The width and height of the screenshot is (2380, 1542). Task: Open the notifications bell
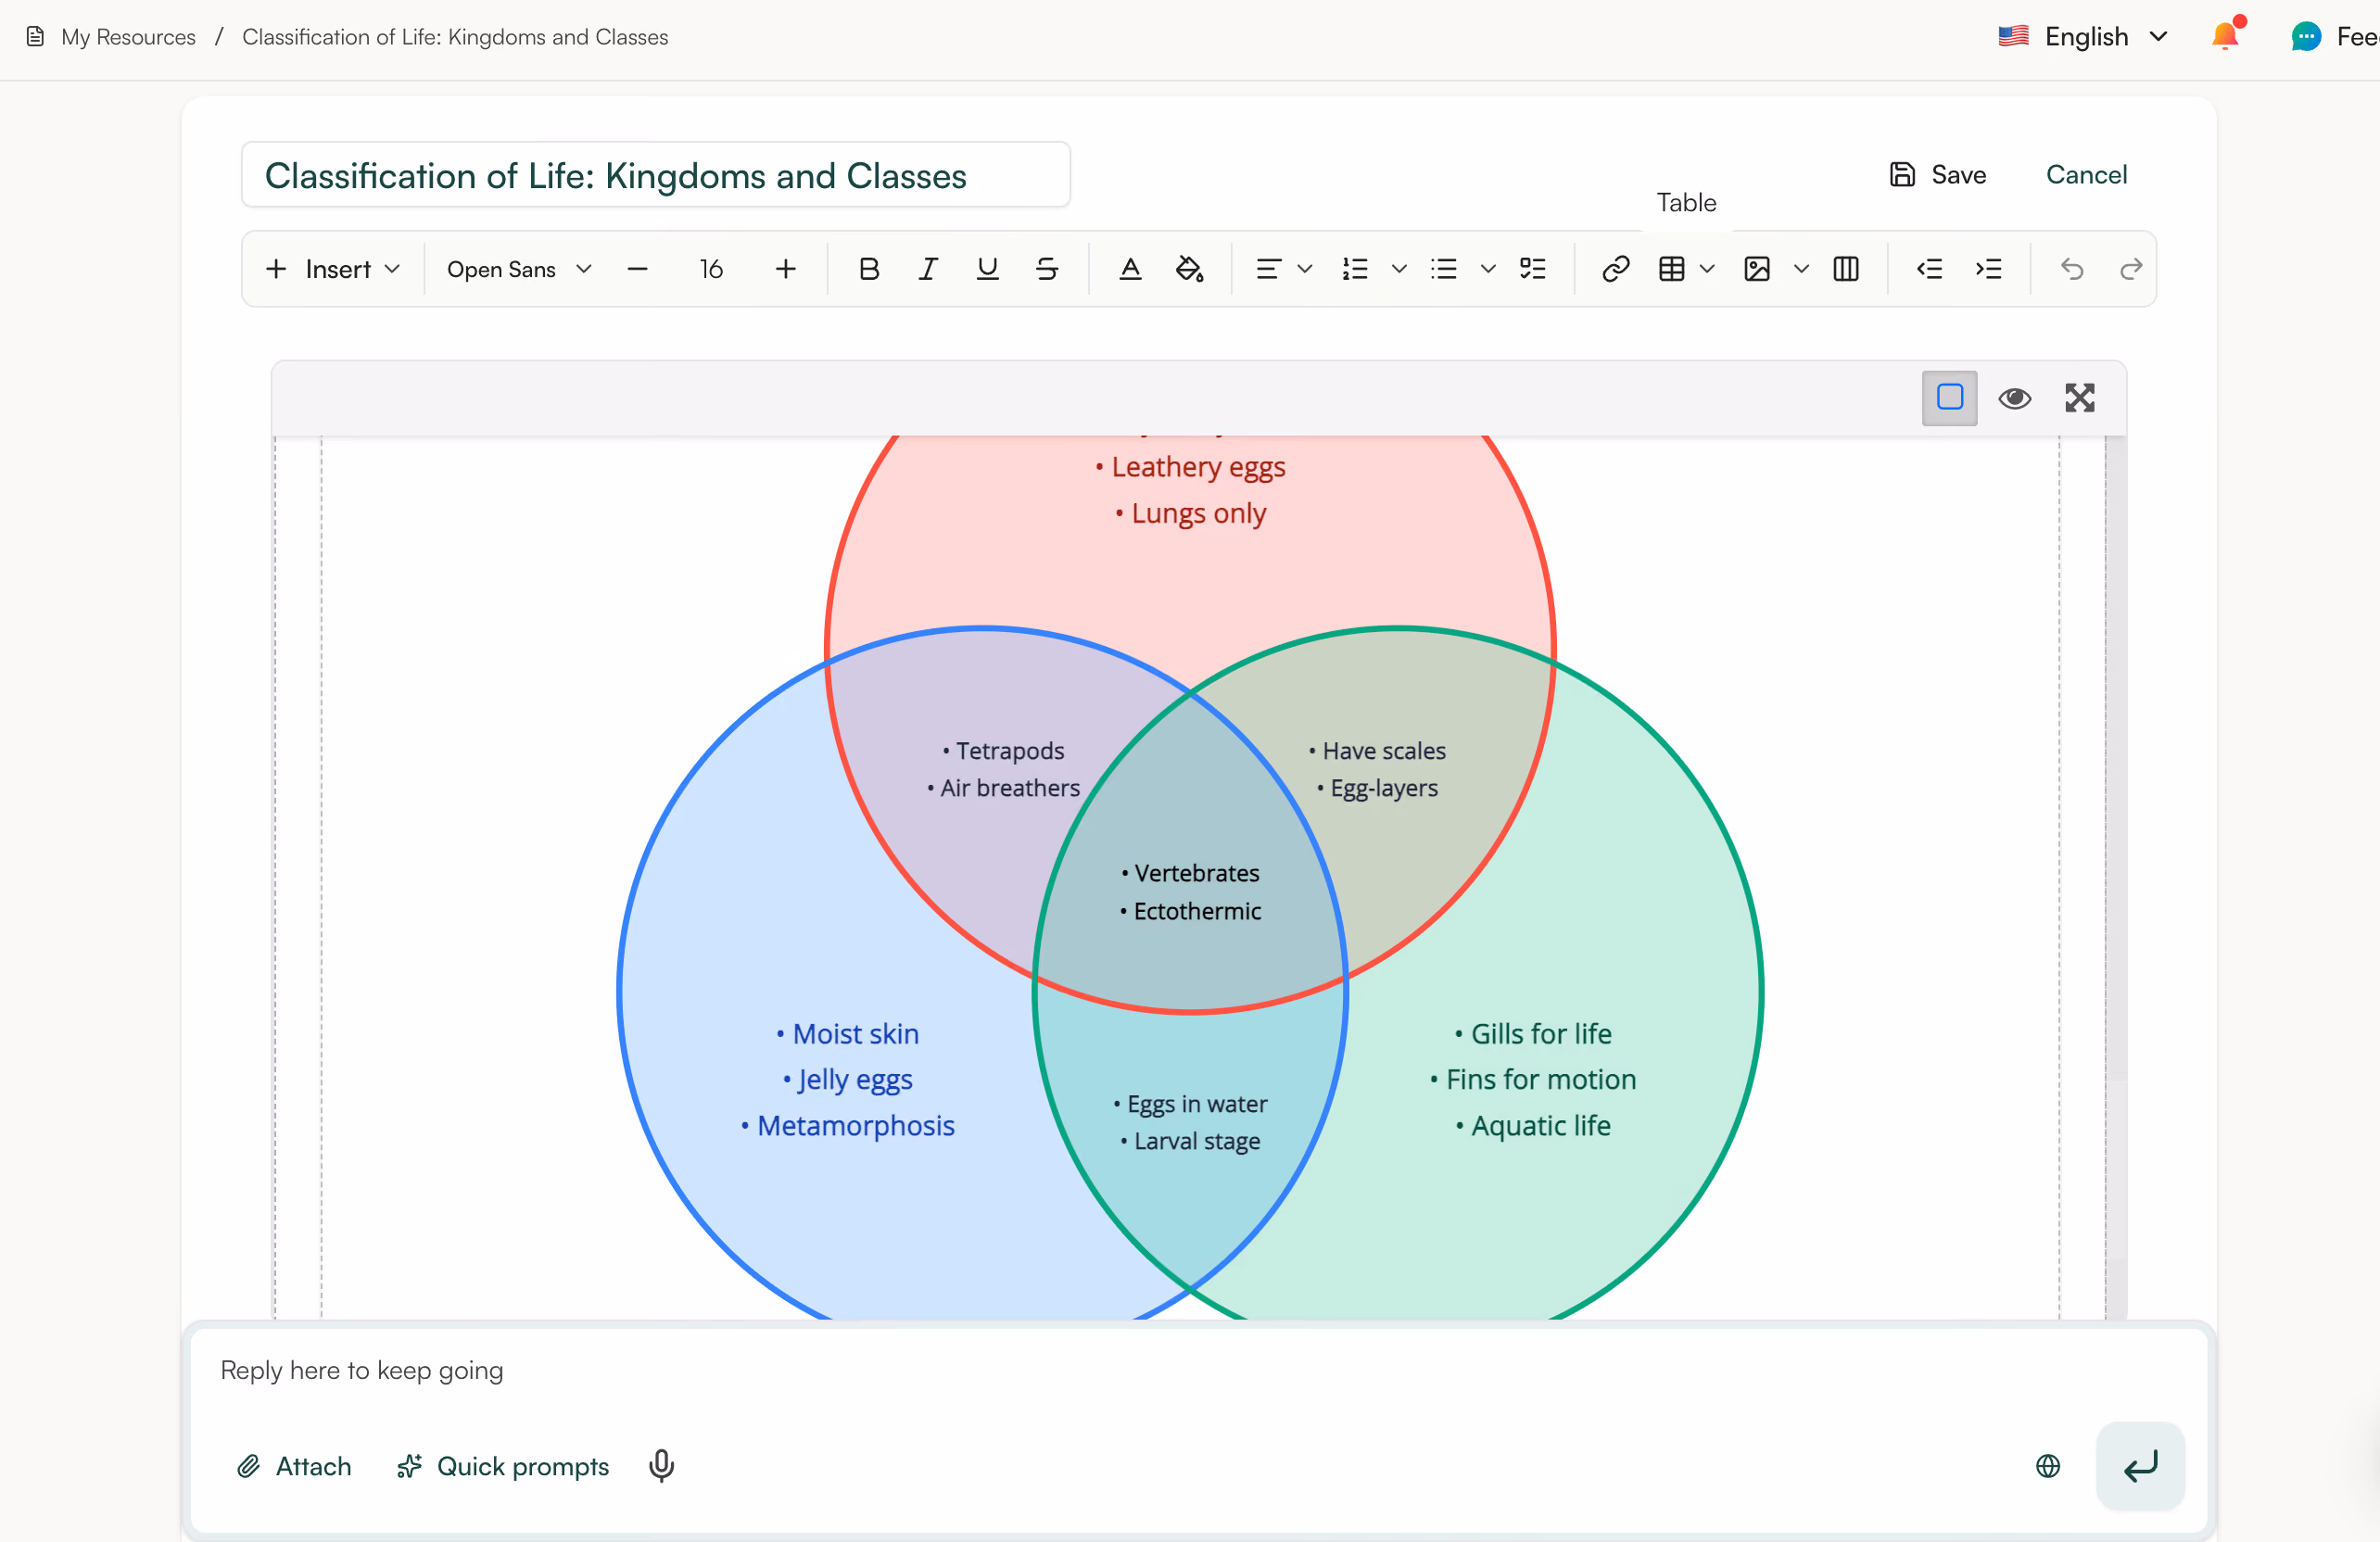pos(2226,35)
